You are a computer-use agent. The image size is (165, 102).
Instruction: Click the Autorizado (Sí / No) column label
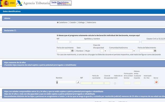click(148, 77)
